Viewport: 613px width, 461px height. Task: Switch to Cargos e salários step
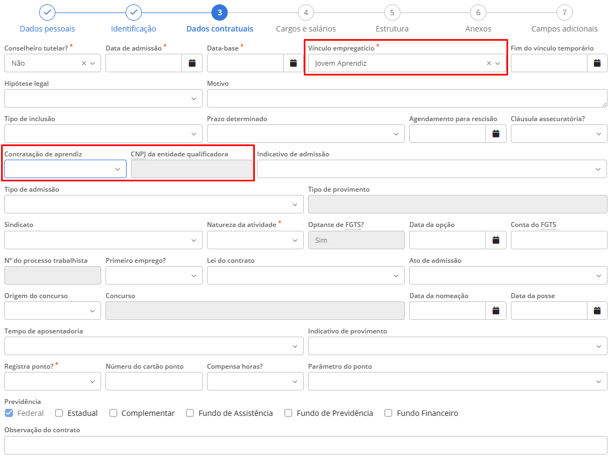306,12
